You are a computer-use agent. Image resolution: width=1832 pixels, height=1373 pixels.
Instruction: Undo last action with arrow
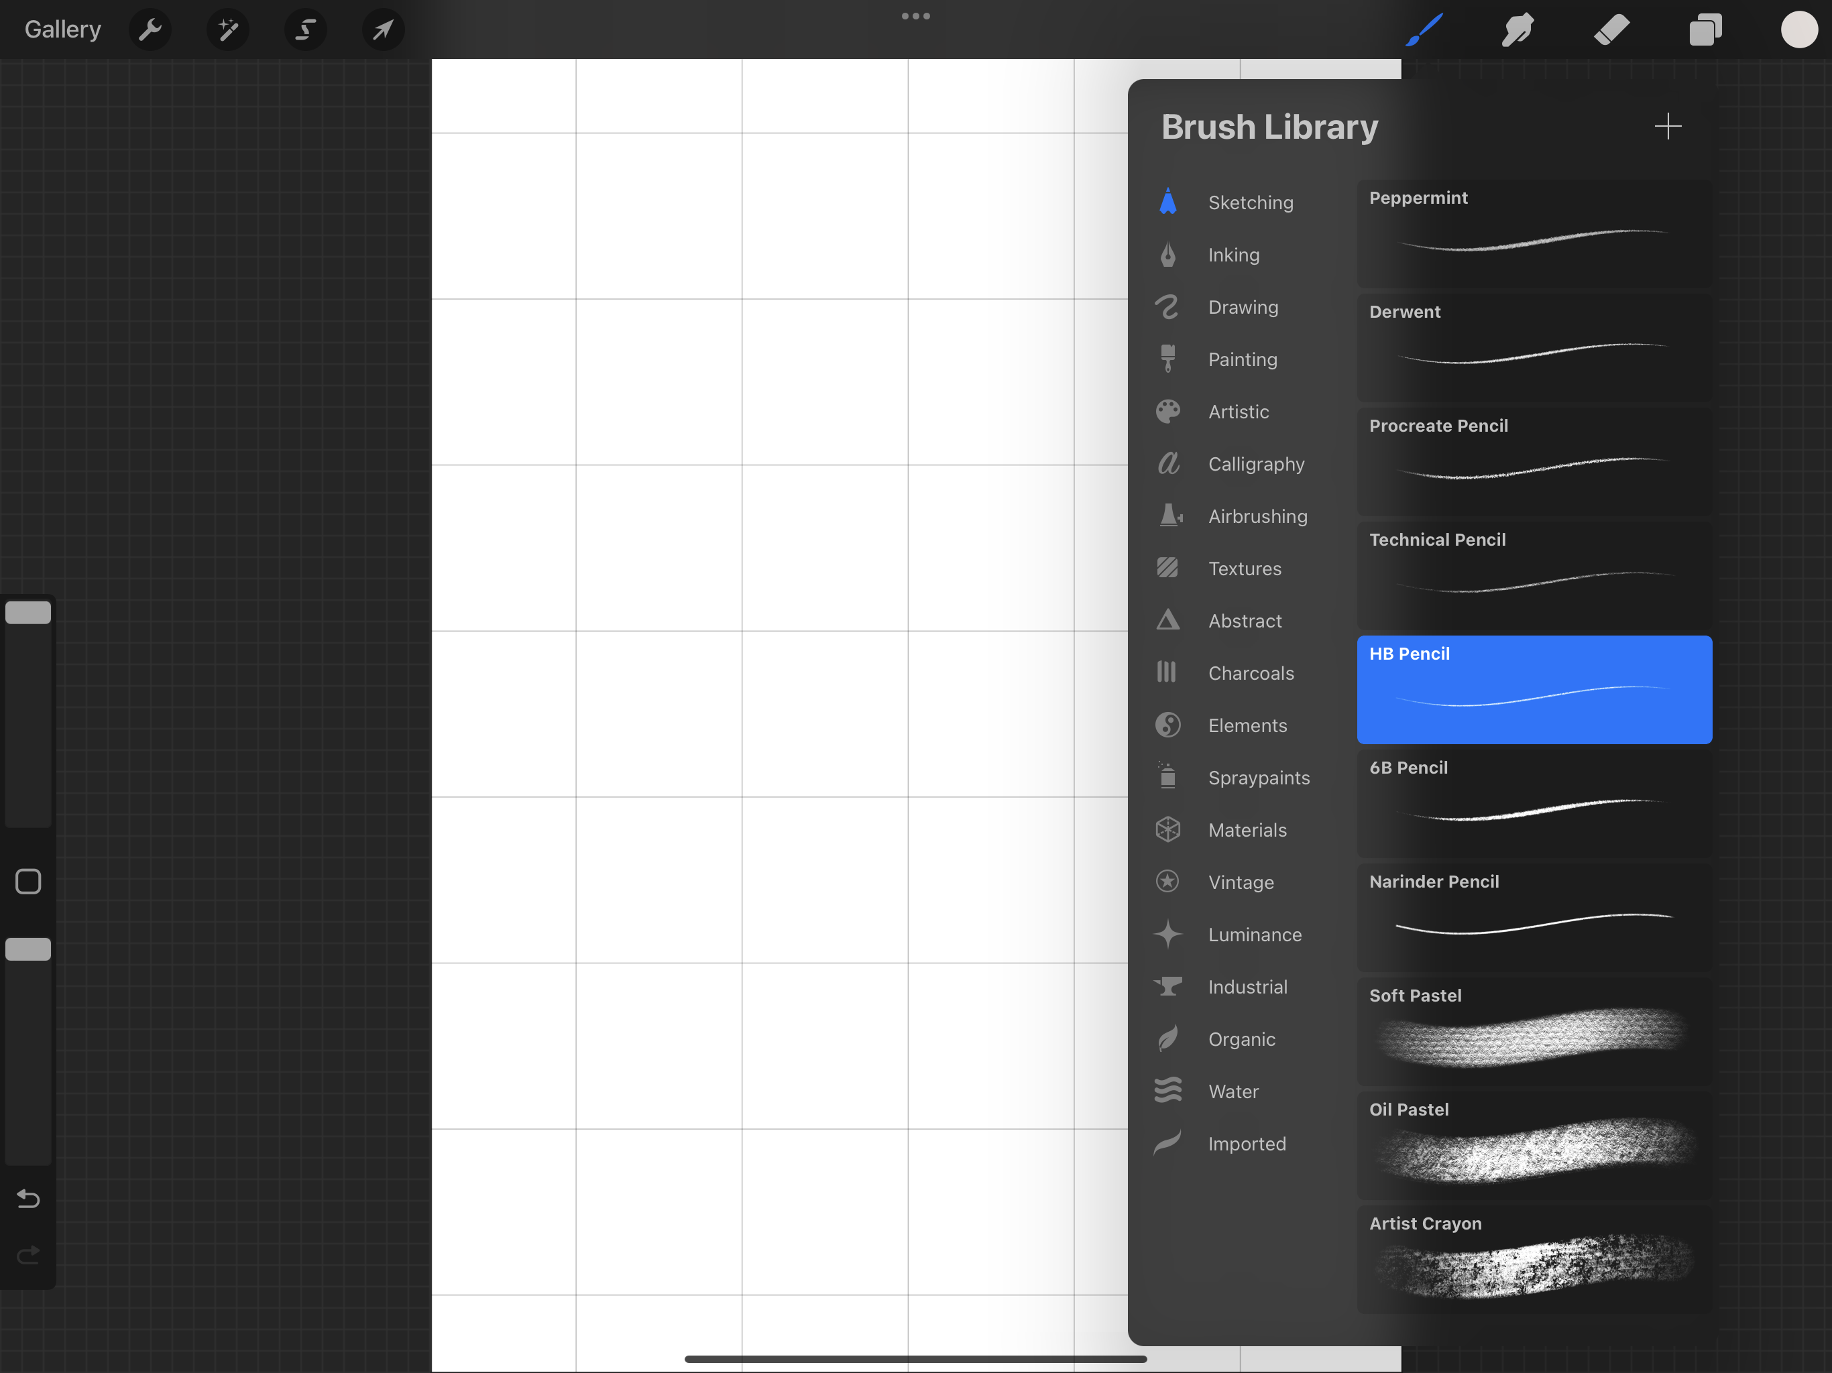pos(28,1198)
